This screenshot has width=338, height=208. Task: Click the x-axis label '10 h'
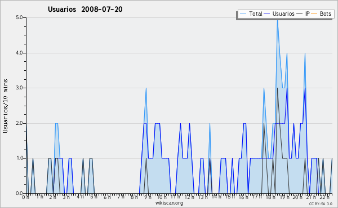point(162,197)
